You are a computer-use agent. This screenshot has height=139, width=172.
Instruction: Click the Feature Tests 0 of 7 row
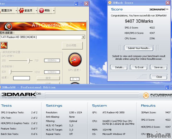pos(19,129)
